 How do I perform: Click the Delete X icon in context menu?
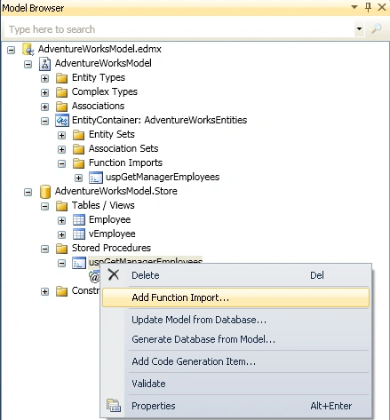(x=114, y=274)
